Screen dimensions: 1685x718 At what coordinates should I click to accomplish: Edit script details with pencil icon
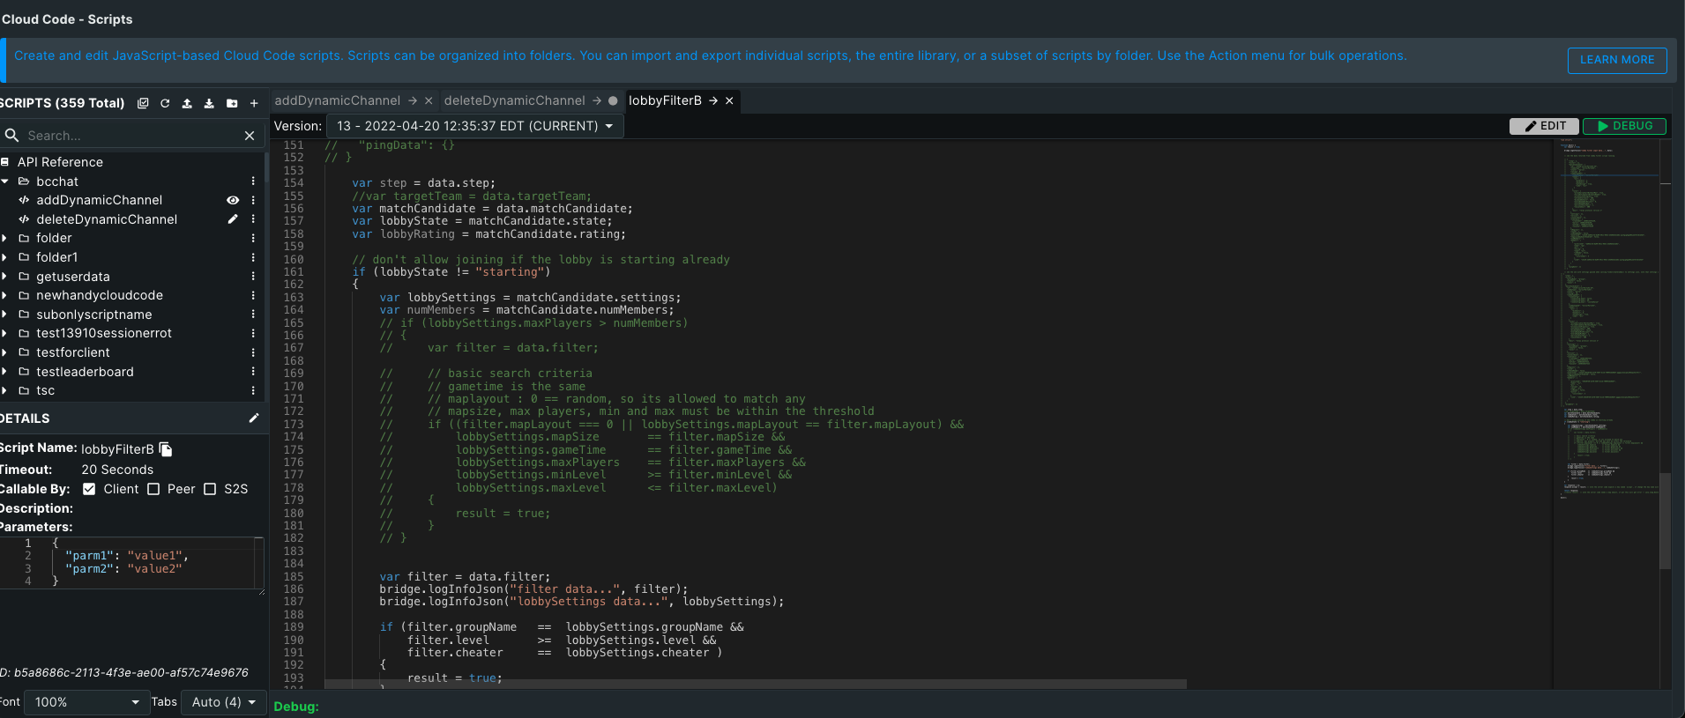254,418
